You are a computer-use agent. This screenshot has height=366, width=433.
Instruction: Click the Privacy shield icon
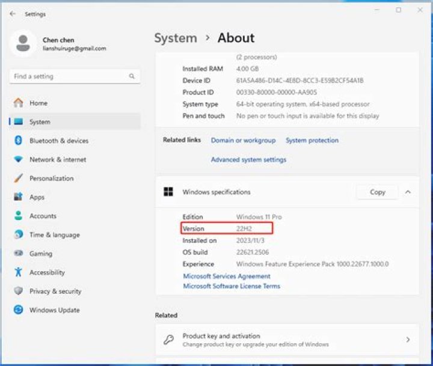[x=19, y=291]
